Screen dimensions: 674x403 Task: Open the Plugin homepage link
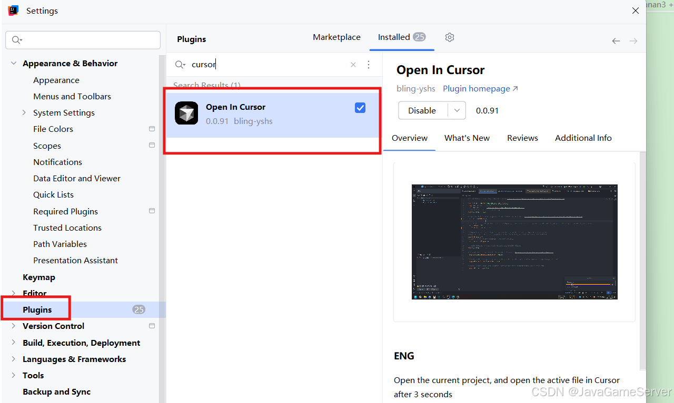point(480,89)
